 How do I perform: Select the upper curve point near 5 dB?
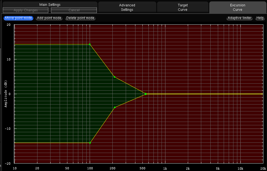pos(114,77)
